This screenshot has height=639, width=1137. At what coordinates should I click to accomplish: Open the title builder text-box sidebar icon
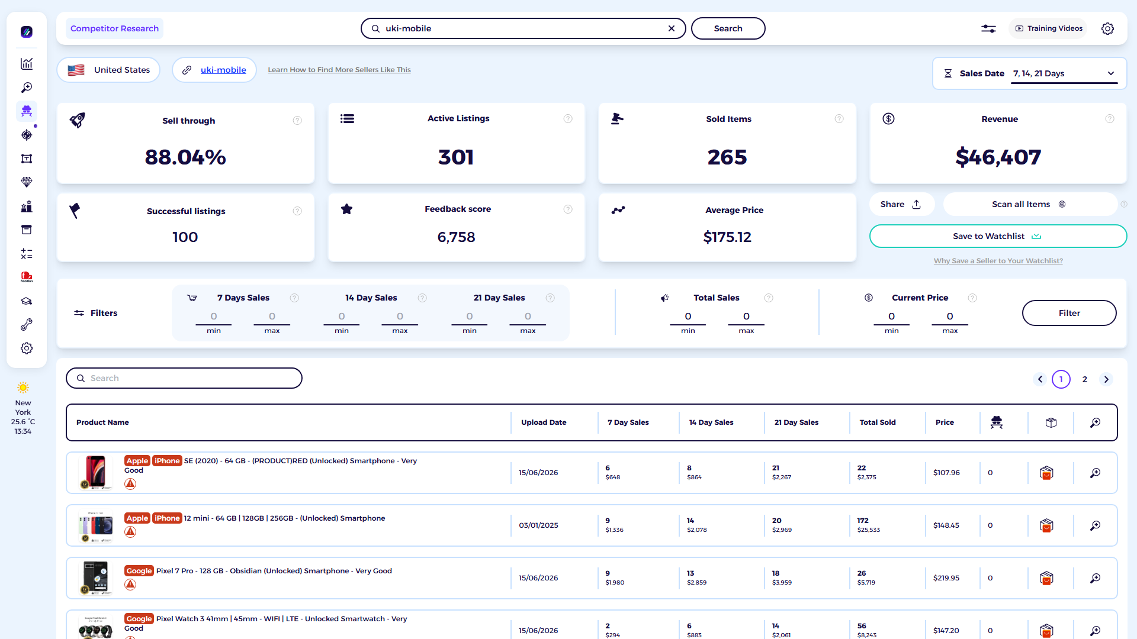coord(27,159)
